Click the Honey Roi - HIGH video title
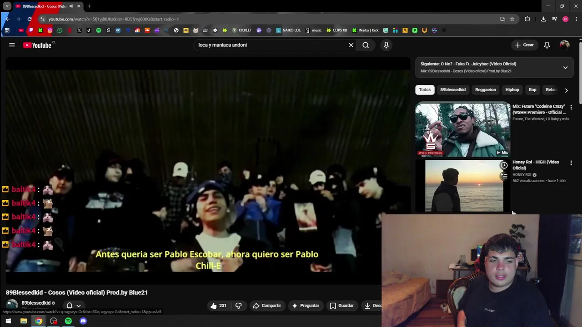582x327 pixels. (x=536, y=165)
